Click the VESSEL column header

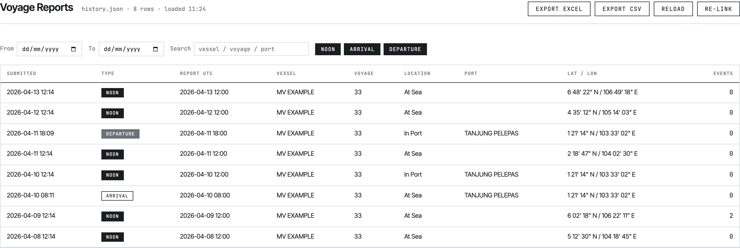coord(286,74)
